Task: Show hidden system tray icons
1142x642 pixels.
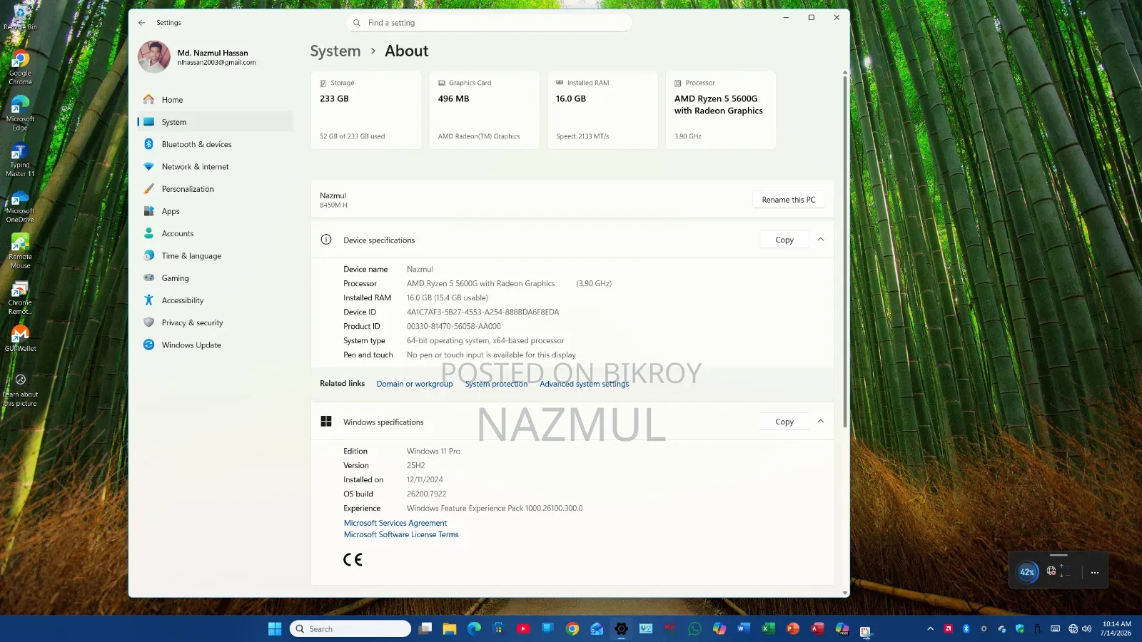Action: point(930,628)
